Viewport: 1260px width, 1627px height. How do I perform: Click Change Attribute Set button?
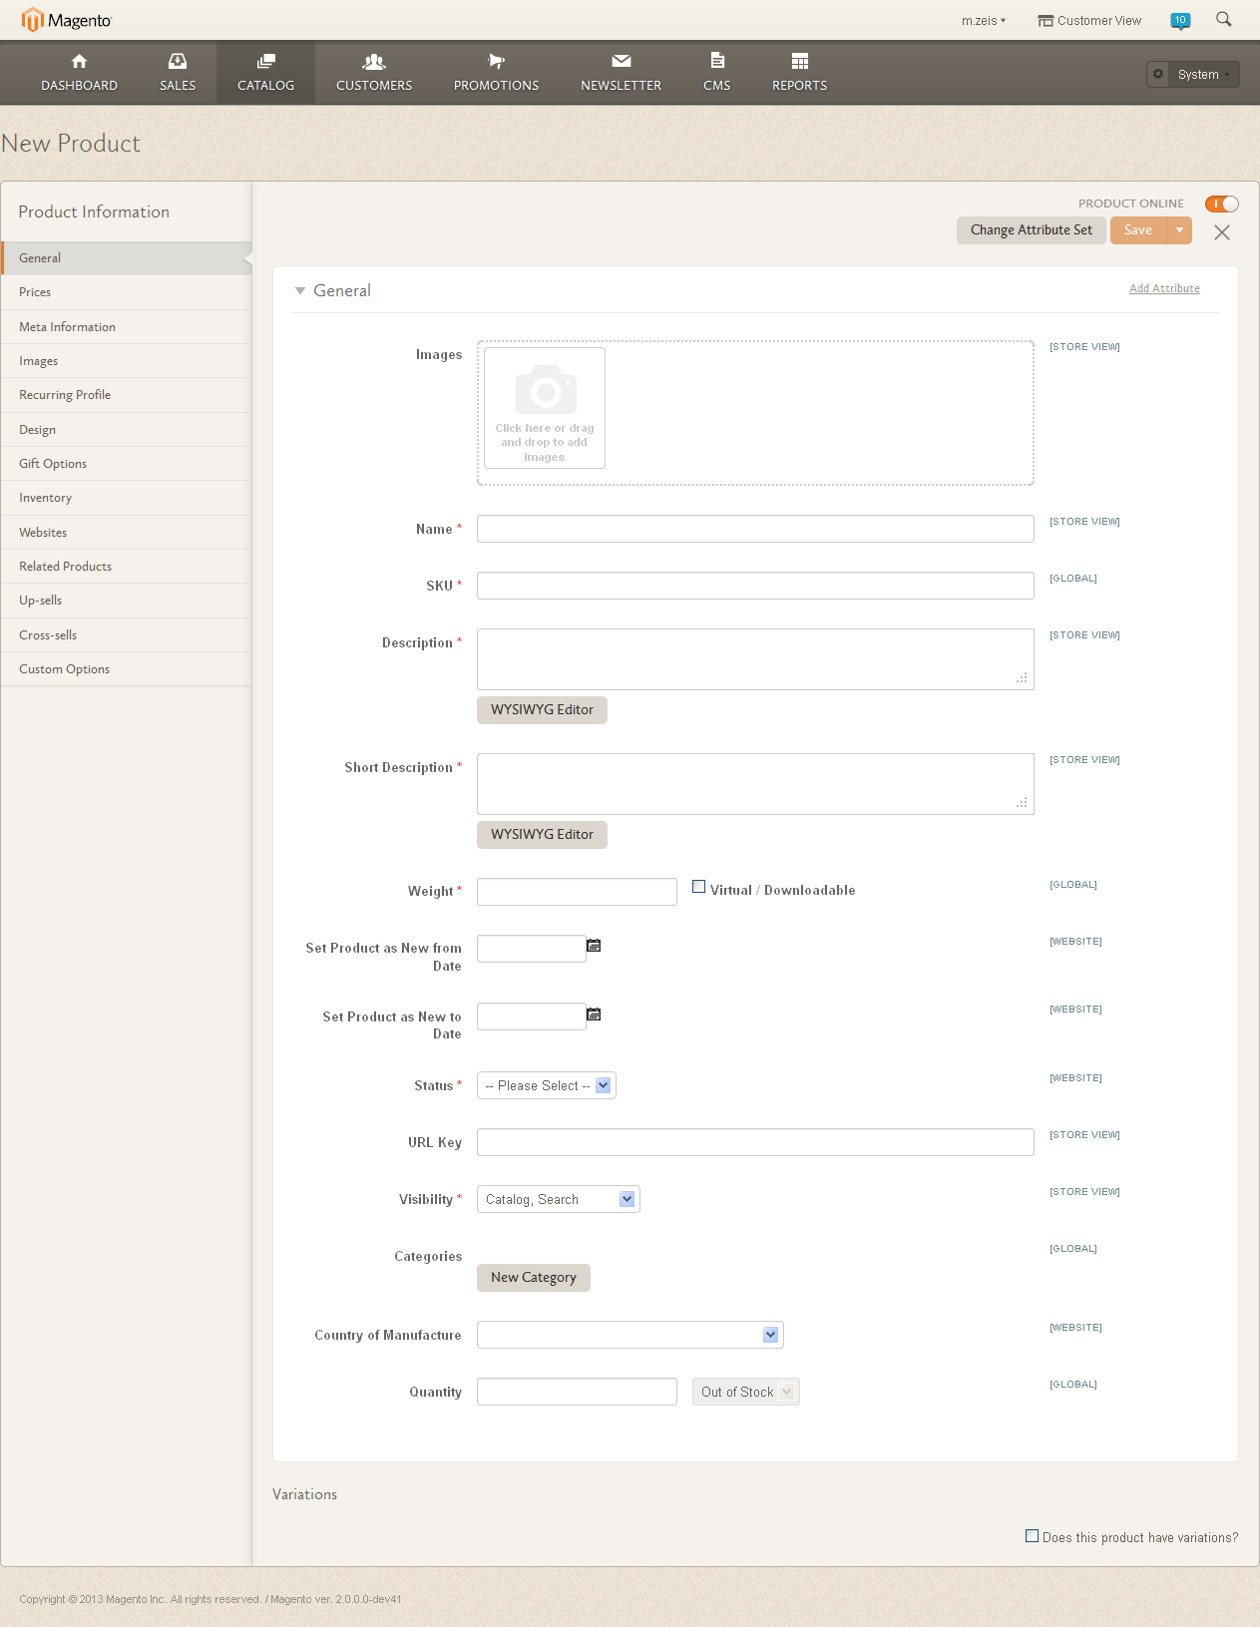pos(1032,230)
